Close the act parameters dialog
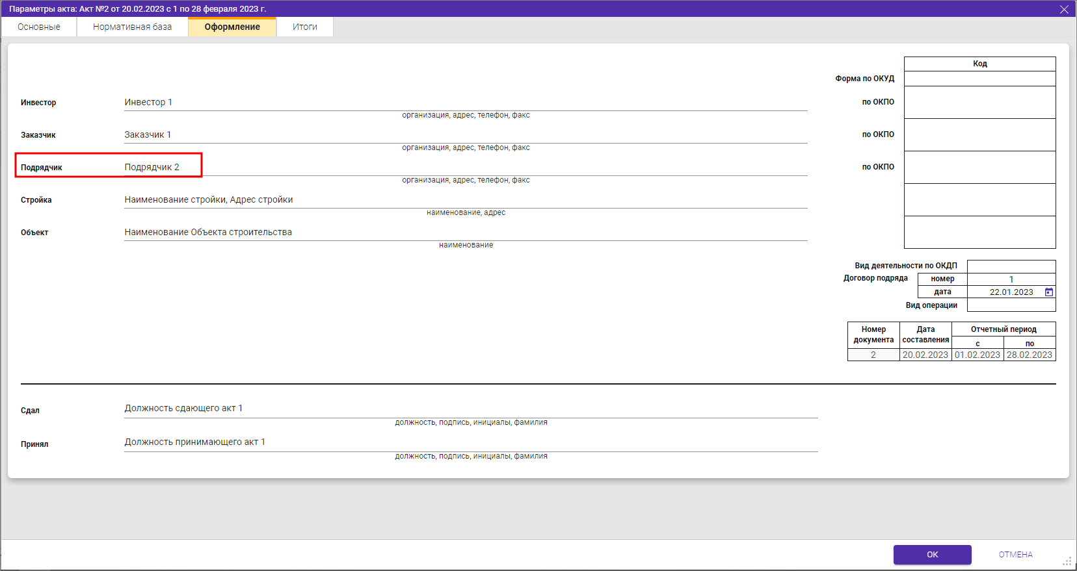Image resolution: width=1077 pixels, height=571 pixels. click(1064, 9)
